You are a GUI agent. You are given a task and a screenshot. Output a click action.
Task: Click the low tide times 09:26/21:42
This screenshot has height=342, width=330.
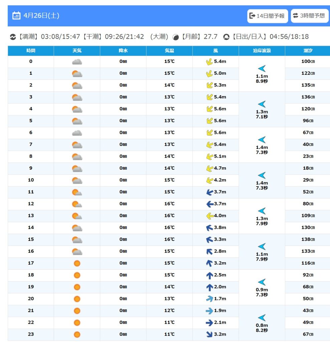(124, 37)
